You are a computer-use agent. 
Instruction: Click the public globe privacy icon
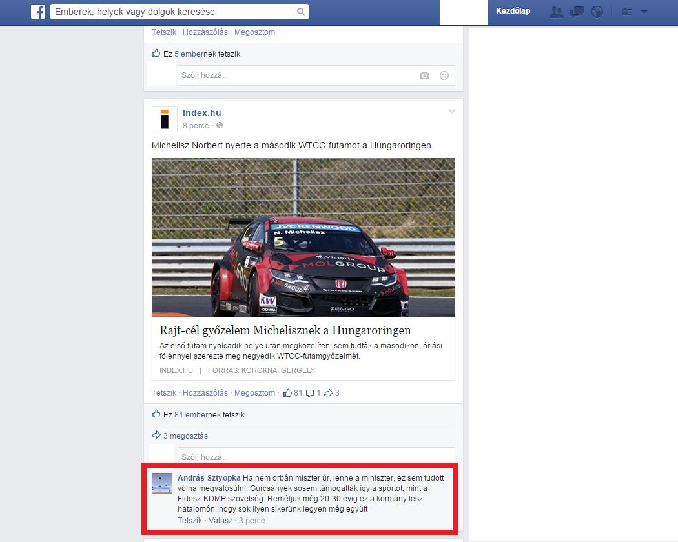point(220,125)
